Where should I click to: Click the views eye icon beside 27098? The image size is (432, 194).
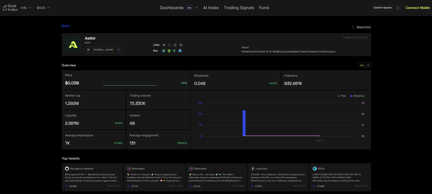pos(314,186)
